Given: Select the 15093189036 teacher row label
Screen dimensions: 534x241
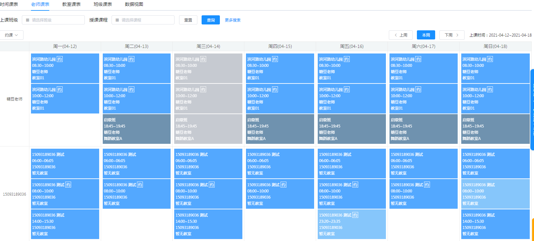Looking at the screenshot, I should tap(15, 194).
